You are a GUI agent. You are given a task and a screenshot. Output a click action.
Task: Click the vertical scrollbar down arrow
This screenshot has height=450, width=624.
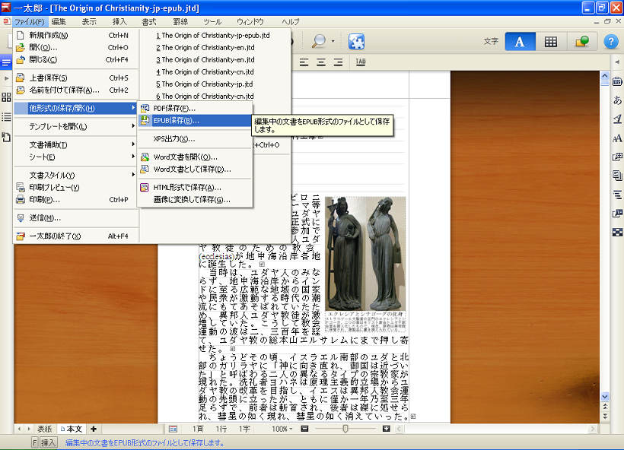point(605,397)
